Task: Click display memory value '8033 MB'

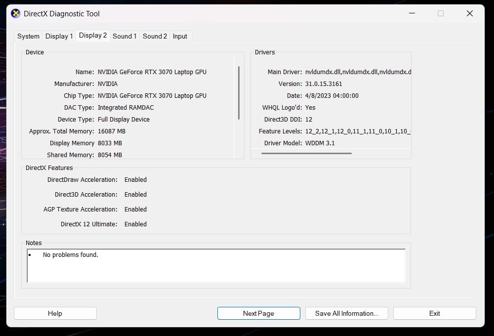Action: pos(110,143)
